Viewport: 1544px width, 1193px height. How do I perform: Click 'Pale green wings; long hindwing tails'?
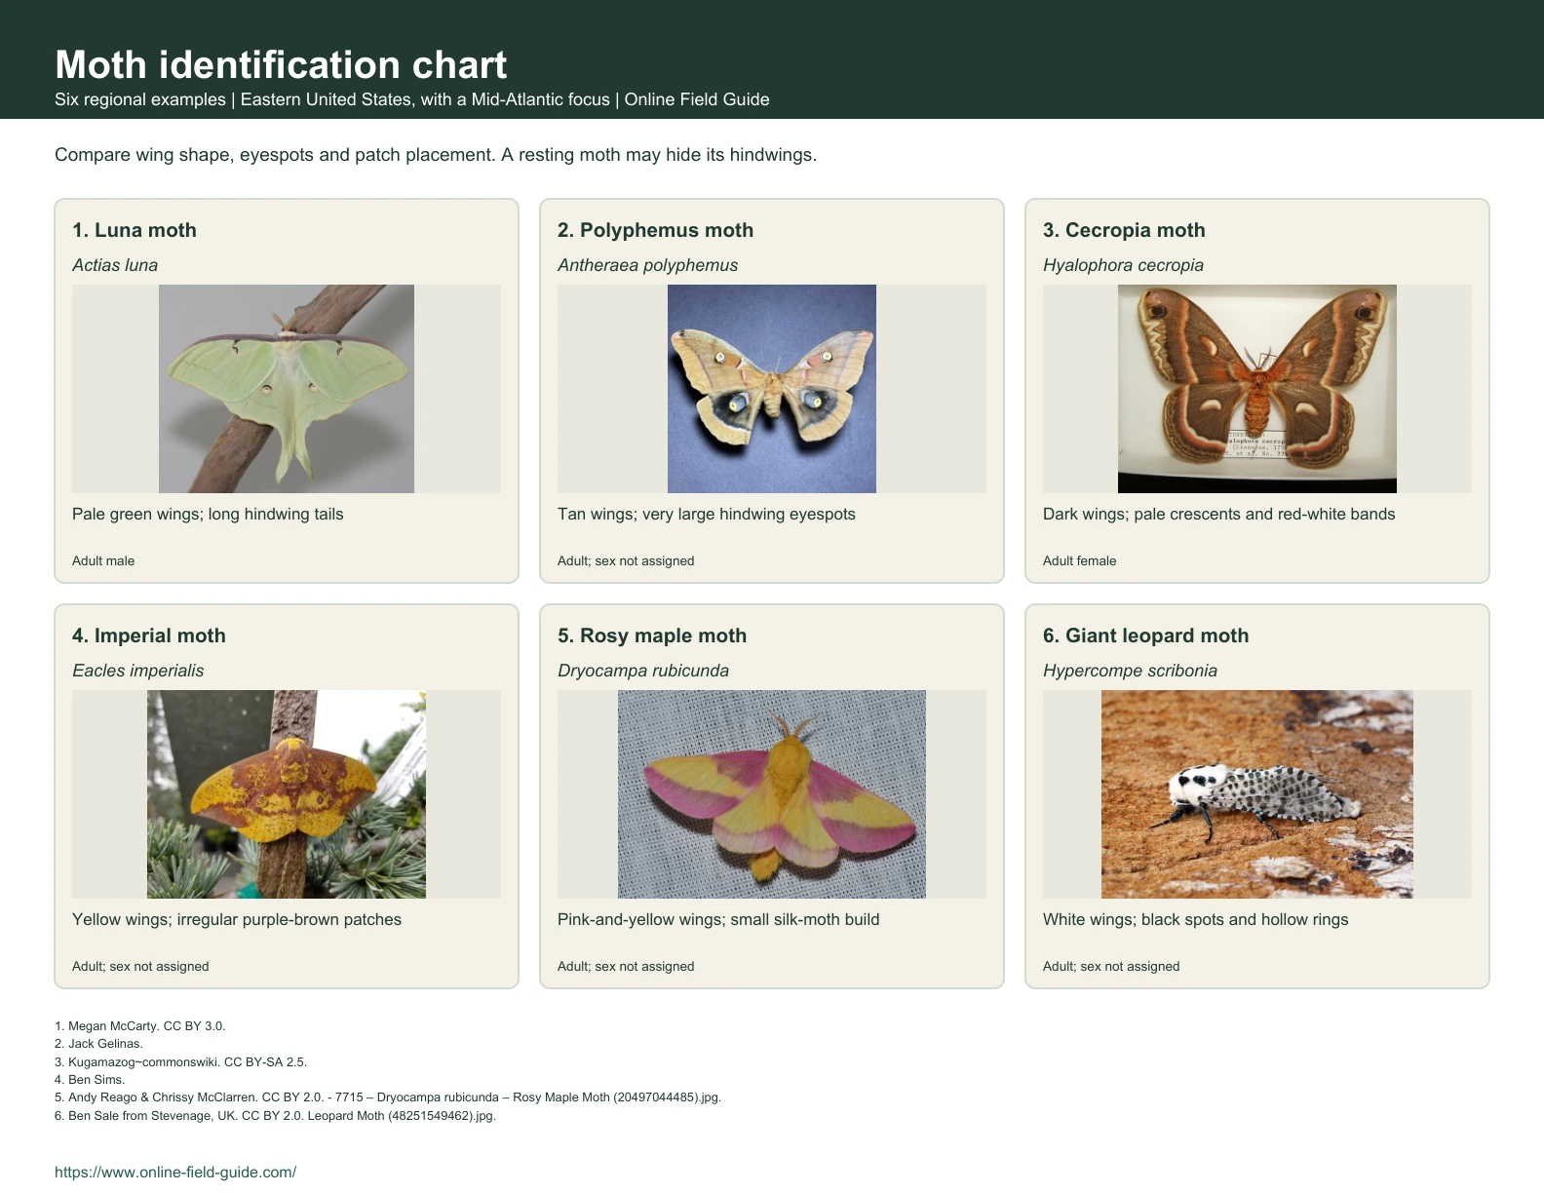[208, 514]
